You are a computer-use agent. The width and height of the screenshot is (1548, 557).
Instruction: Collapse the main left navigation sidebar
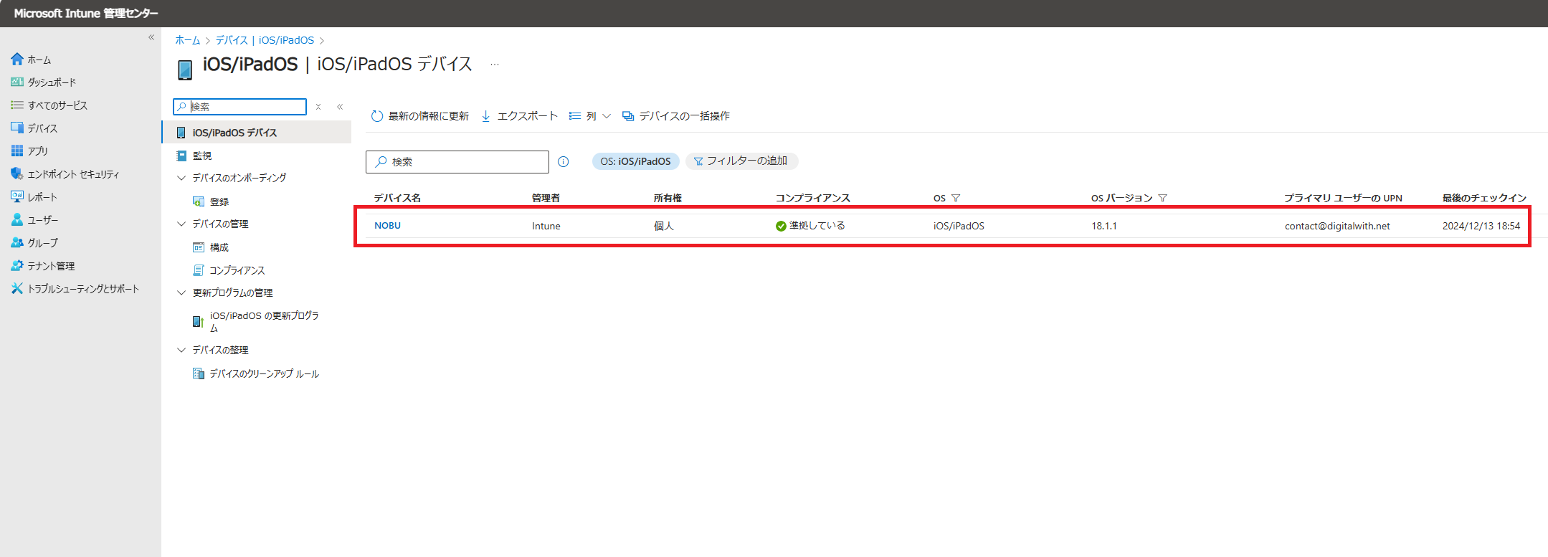tap(151, 37)
